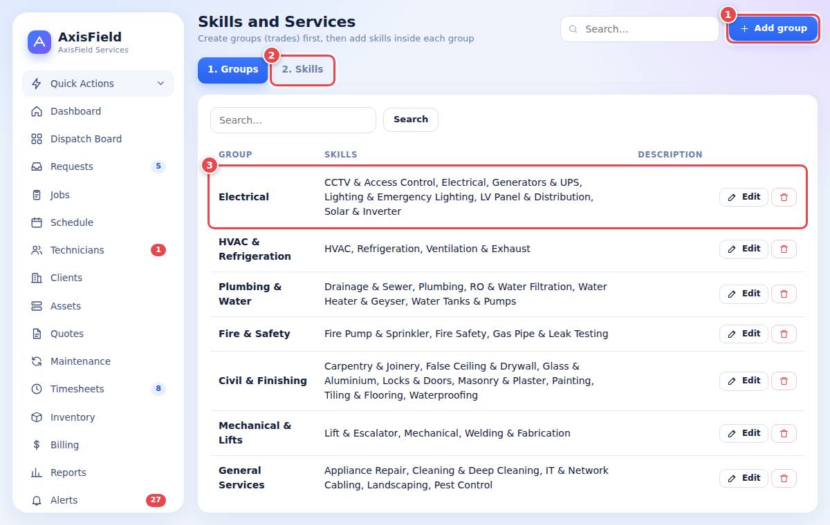
Task: Go to Requests in sidebar
Action: tap(98, 166)
